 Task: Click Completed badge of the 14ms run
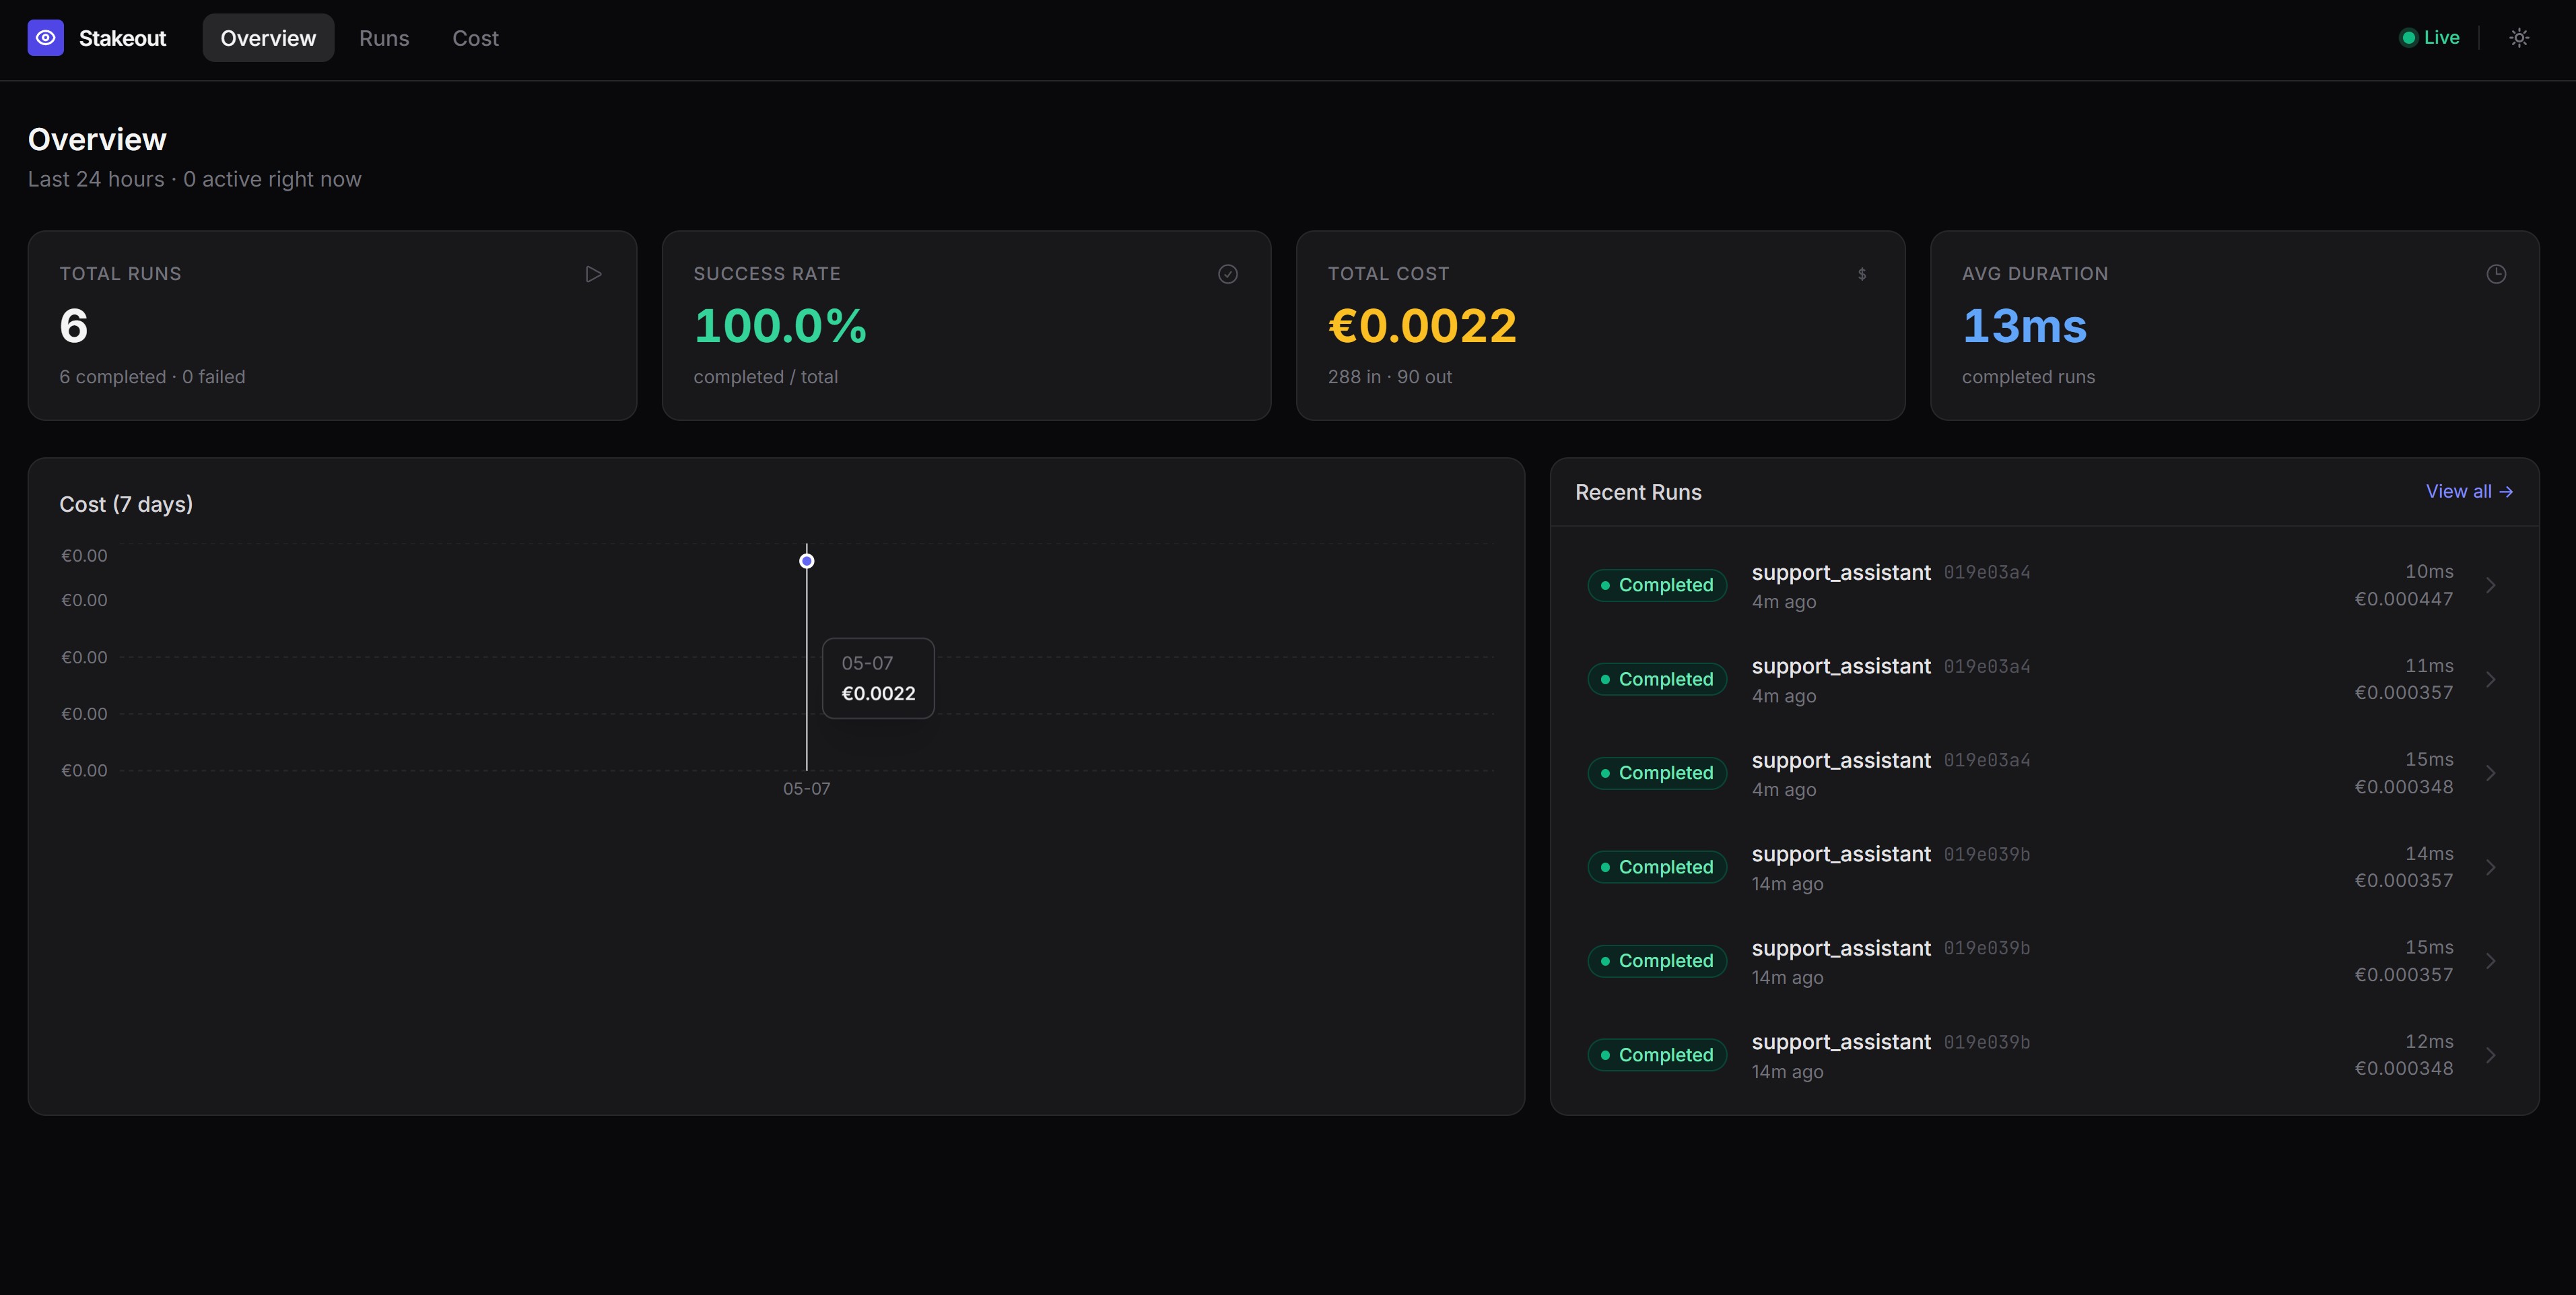coord(1657,867)
